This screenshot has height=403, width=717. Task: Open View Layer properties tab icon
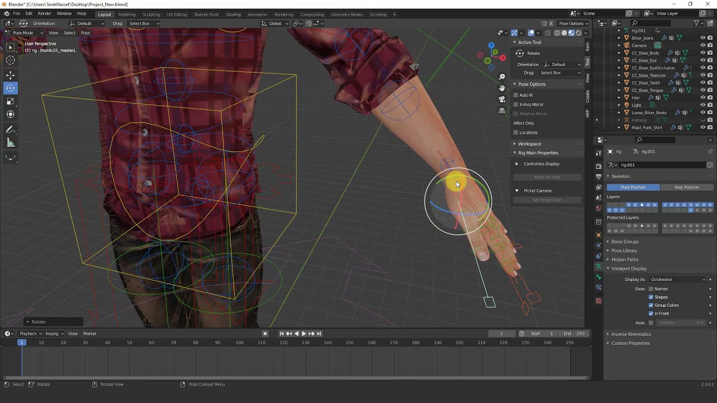click(599, 188)
